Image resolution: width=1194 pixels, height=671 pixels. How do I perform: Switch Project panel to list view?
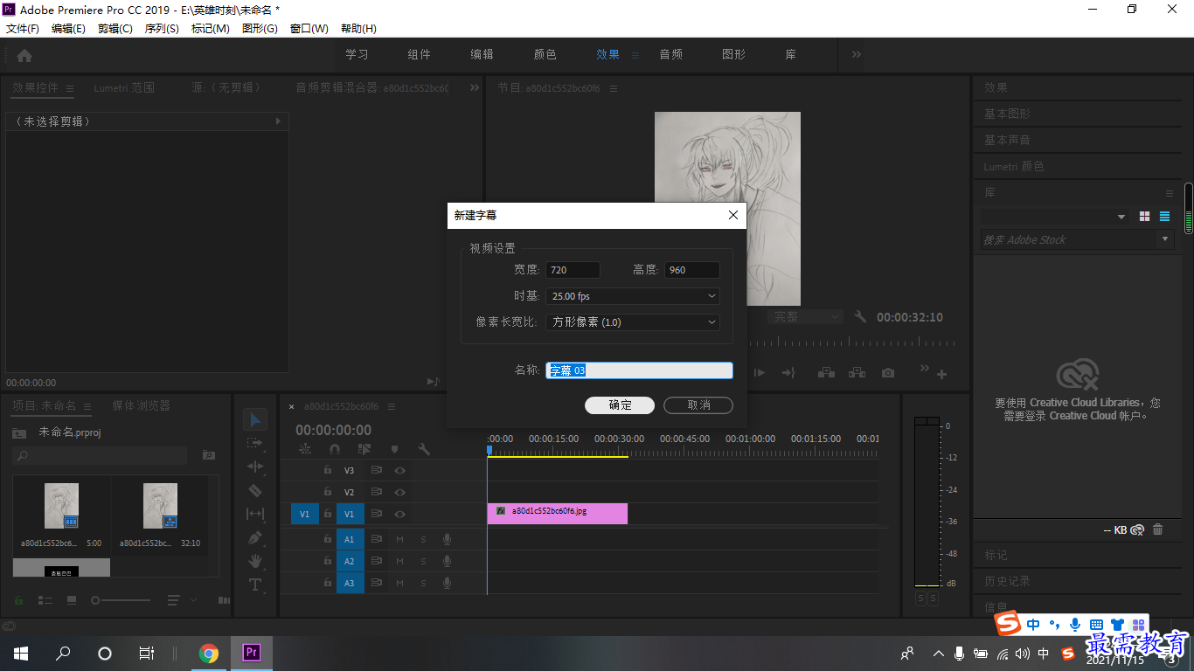pos(45,600)
